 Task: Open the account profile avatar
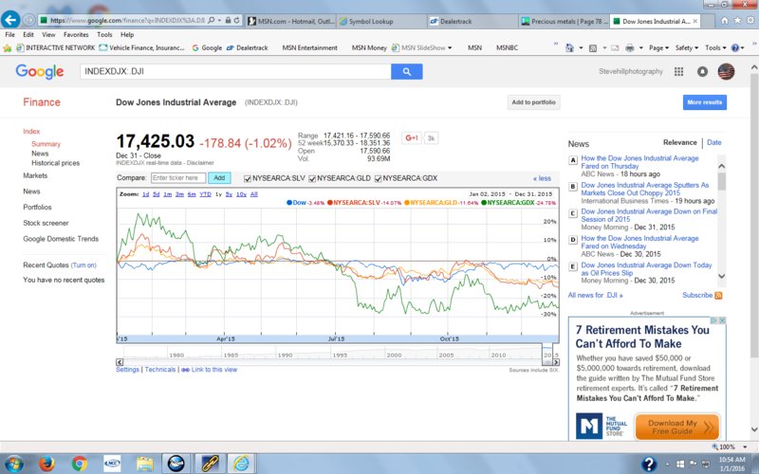click(726, 72)
